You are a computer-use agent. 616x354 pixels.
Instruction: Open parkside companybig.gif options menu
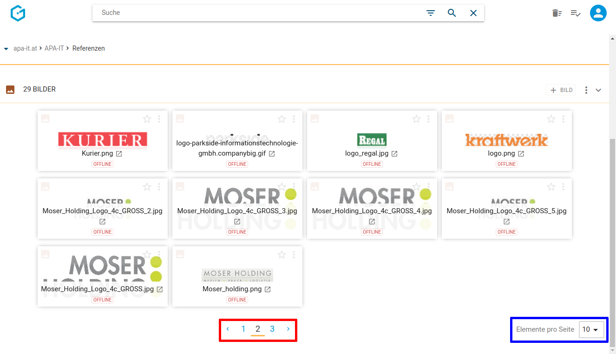pyautogui.click(x=294, y=119)
